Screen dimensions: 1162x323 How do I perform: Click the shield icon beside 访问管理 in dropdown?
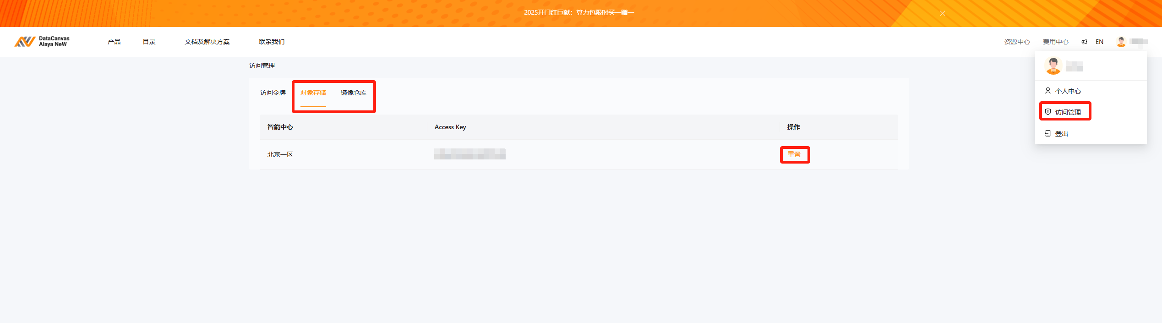tap(1048, 112)
